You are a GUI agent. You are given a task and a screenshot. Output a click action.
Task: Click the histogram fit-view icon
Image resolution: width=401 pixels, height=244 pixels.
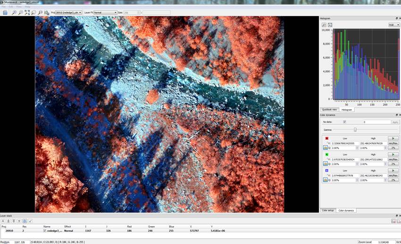pyautogui.click(x=330, y=25)
